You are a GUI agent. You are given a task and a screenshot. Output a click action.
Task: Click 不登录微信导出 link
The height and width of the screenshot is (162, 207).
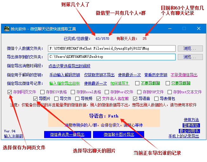184,75
